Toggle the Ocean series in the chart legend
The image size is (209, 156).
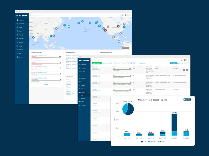[152, 142]
